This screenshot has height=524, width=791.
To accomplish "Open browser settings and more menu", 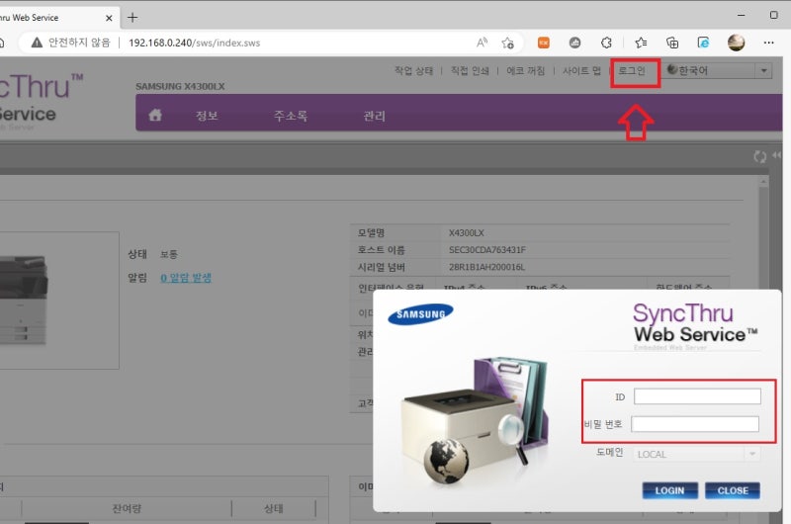I will (x=769, y=43).
